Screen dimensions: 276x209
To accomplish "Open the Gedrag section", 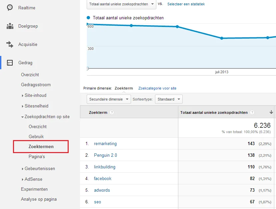I will [x=25, y=63].
